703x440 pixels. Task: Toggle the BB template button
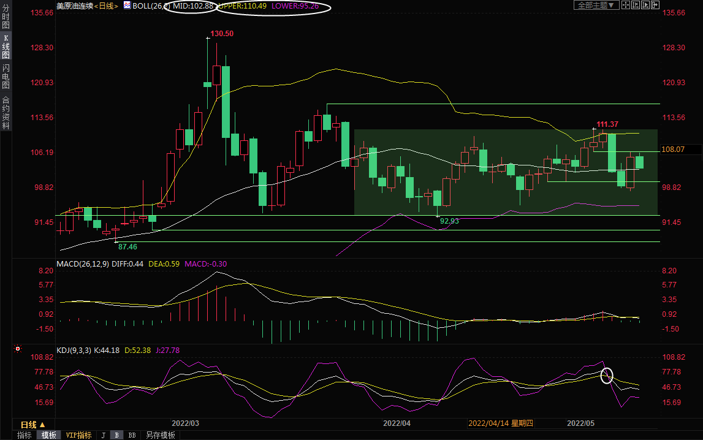(132, 435)
